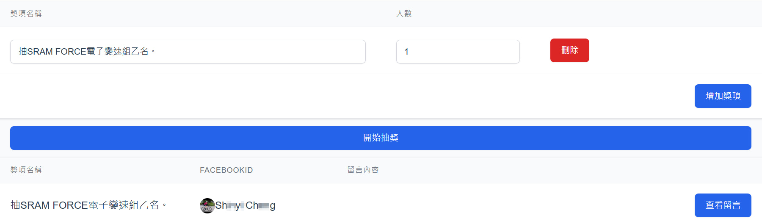Delete the SRAM FORCE prize entry
The height and width of the screenshot is (224, 762).
click(569, 50)
